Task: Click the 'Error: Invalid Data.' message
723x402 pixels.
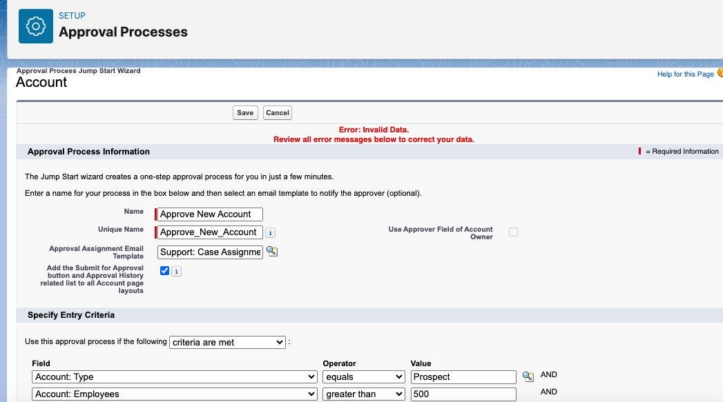Action: click(374, 130)
